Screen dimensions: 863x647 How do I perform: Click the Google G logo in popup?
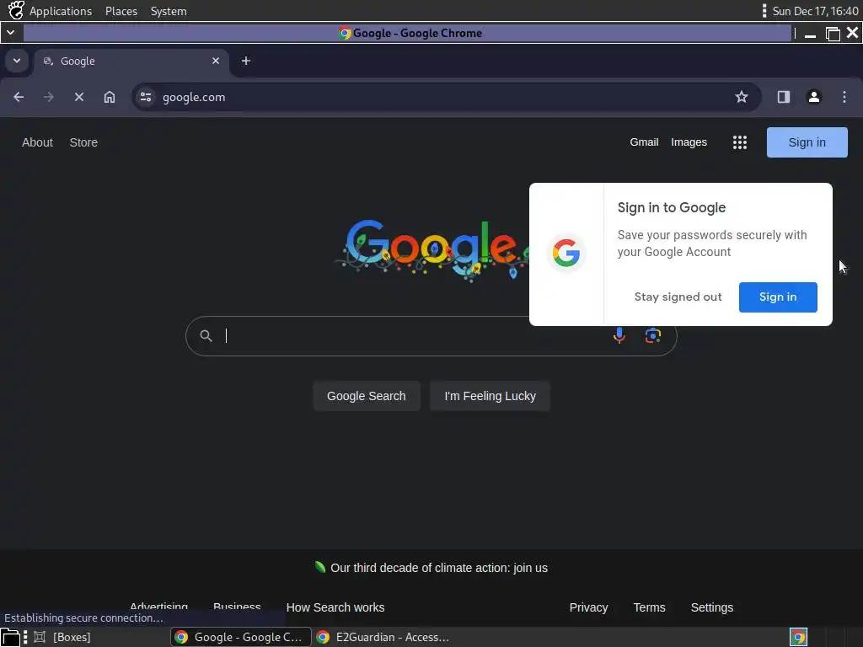[x=566, y=253]
